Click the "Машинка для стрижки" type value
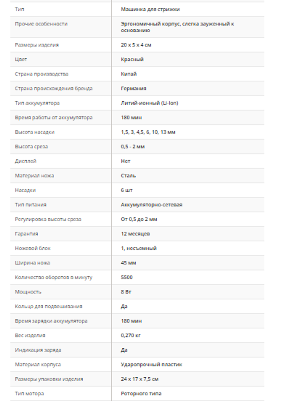Image resolution: width=299 pixels, height=404 pixels. (x=150, y=9)
